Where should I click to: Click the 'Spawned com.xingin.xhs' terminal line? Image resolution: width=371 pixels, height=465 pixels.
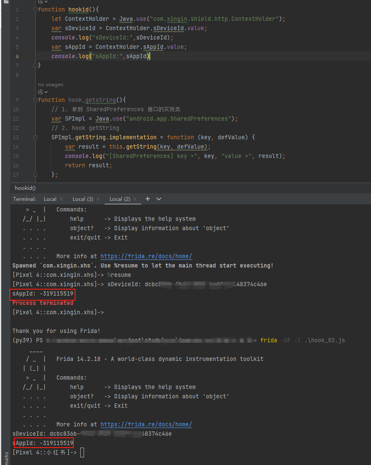[x=143, y=265]
